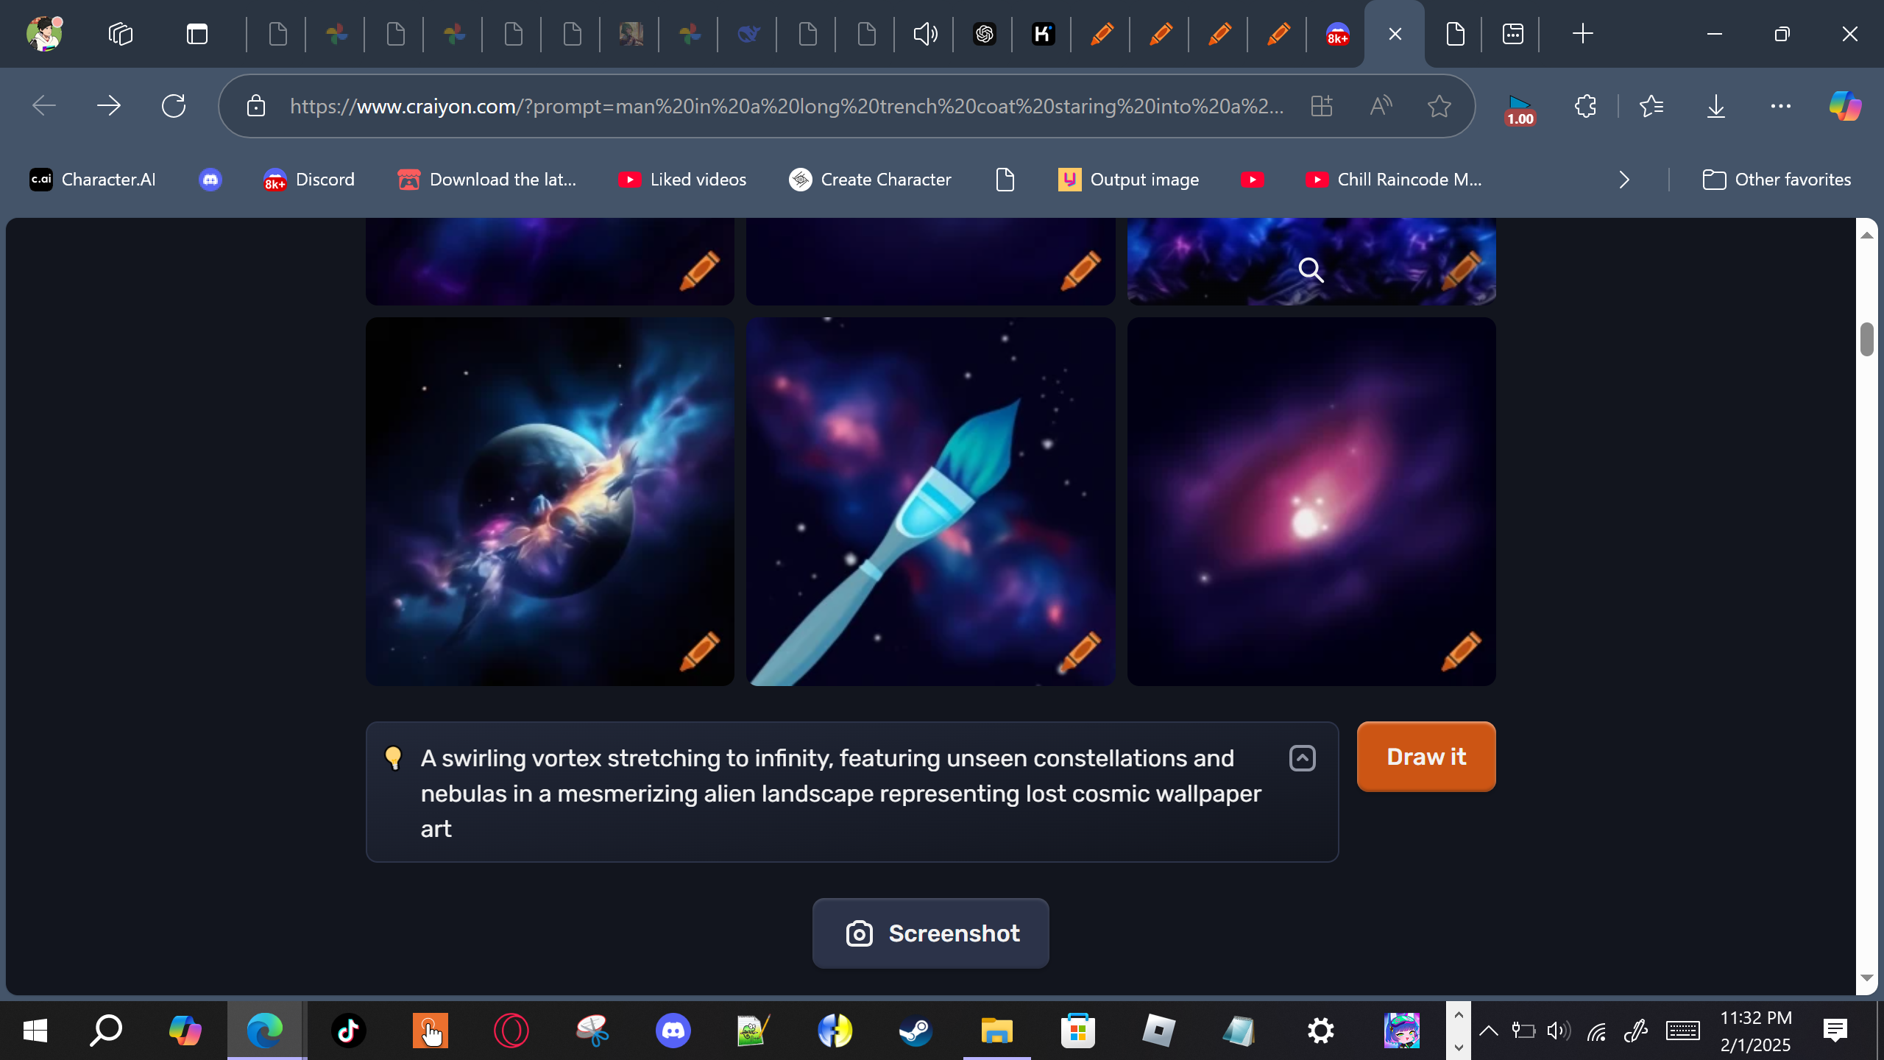This screenshot has height=1060, width=1884.
Task: Show hidden system tray icons
Action: (1488, 1031)
